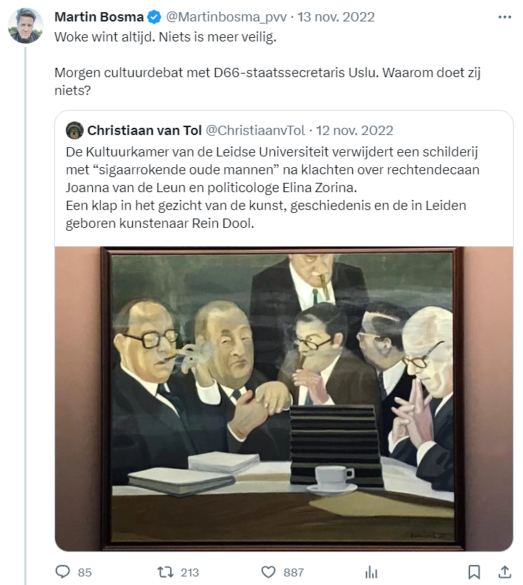The image size is (523, 585).
Task: Share the tweet via upload icon
Action: click(x=504, y=572)
